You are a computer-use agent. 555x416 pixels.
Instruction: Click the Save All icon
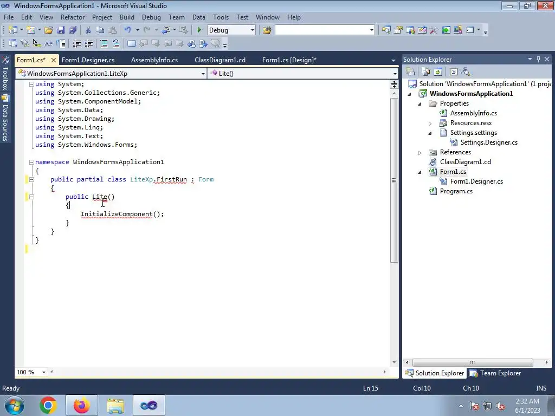[73, 30]
